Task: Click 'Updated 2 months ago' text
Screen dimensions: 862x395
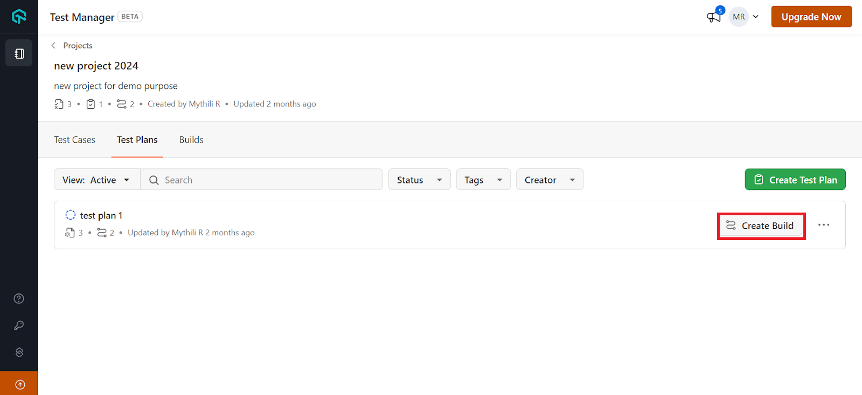Action: pyautogui.click(x=275, y=104)
